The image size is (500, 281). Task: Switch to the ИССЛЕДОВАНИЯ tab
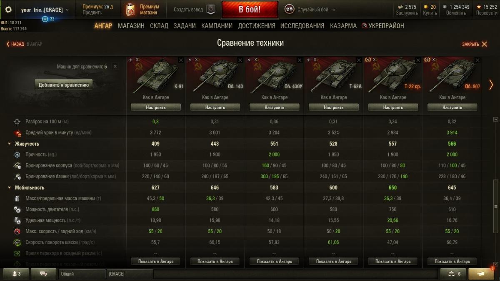click(x=302, y=26)
